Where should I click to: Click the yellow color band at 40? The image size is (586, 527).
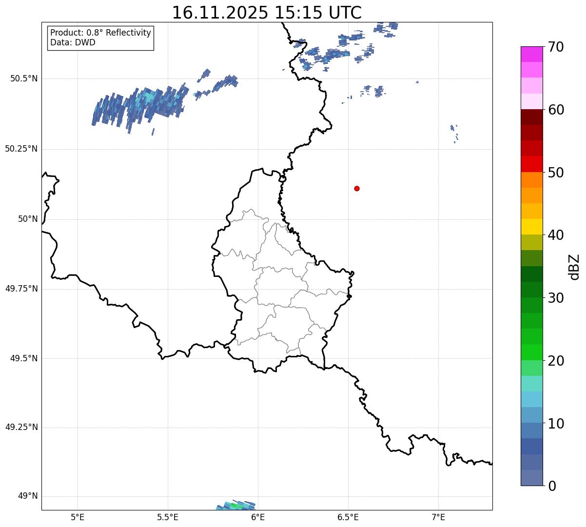531,227
